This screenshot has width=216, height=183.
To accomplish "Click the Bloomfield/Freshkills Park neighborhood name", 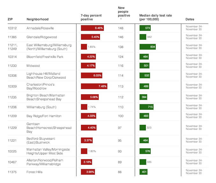I will 44,57.
